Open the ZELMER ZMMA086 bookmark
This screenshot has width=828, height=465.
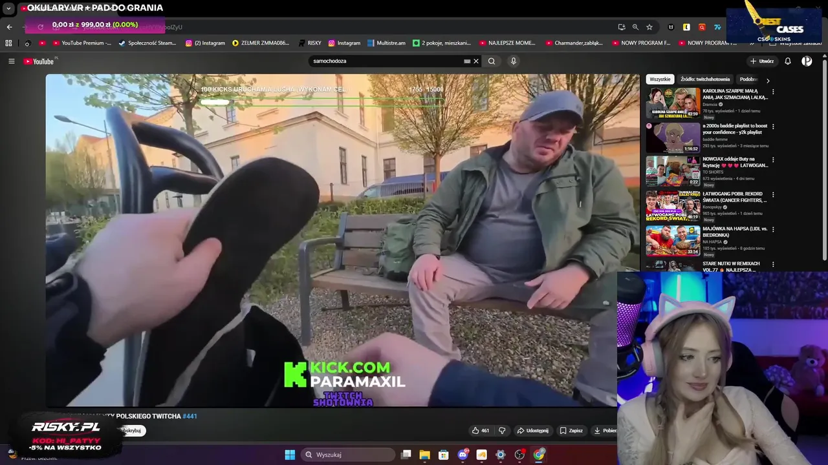(260, 43)
